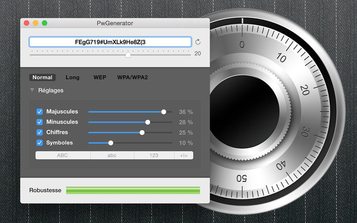Collapse the Réglages disclosure triangle
This screenshot has height=223, width=357.
(32, 90)
